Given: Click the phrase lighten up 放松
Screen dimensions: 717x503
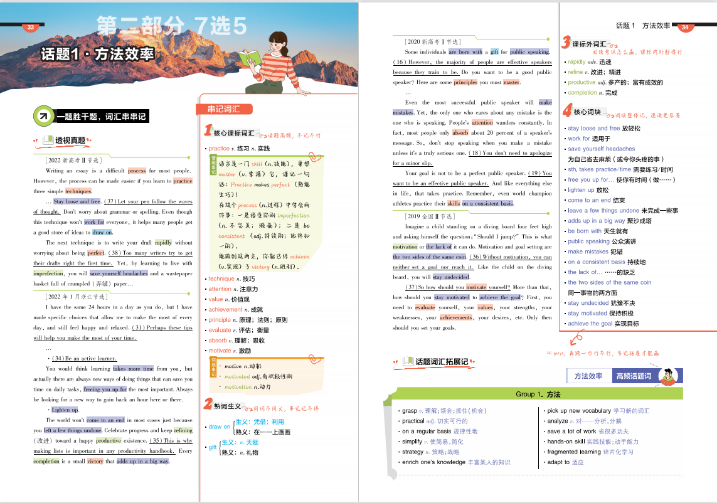Looking at the screenshot, I should pos(588,190).
